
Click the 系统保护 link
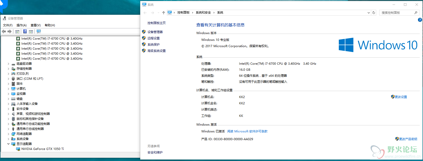pyautogui.click(x=154, y=44)
